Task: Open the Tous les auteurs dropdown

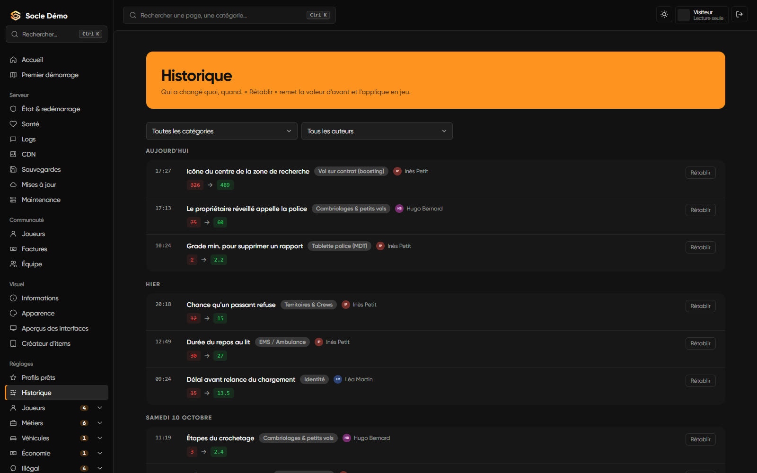Action: point(377,131)
